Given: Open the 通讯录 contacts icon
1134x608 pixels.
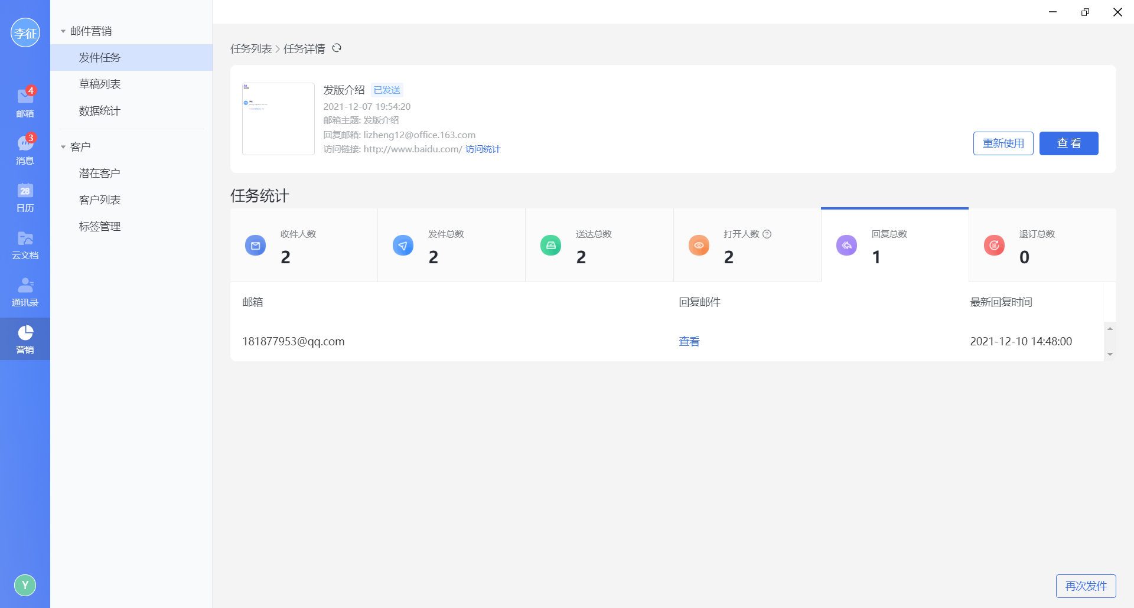Looking at the screenshot, I should [x=25, y=291].
